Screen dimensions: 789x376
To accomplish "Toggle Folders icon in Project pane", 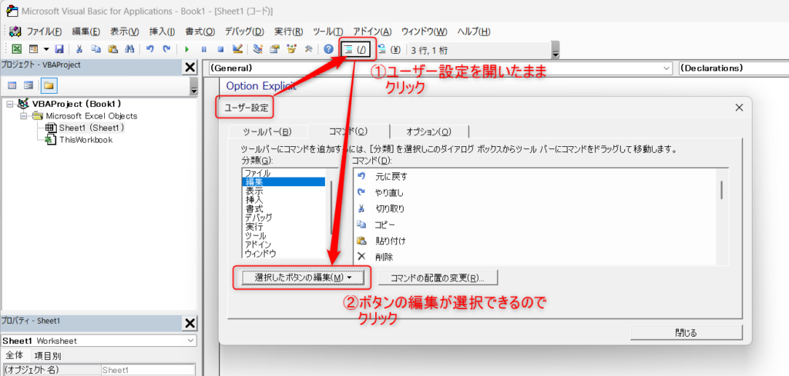I will (x=49, y=85).
